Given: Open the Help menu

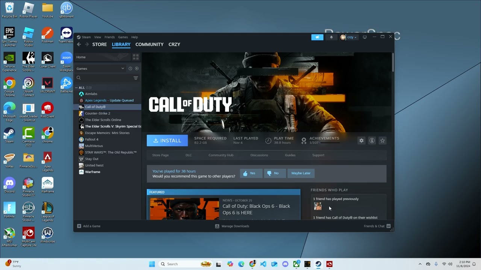Looking at the screenshot, I should (135, 37).
